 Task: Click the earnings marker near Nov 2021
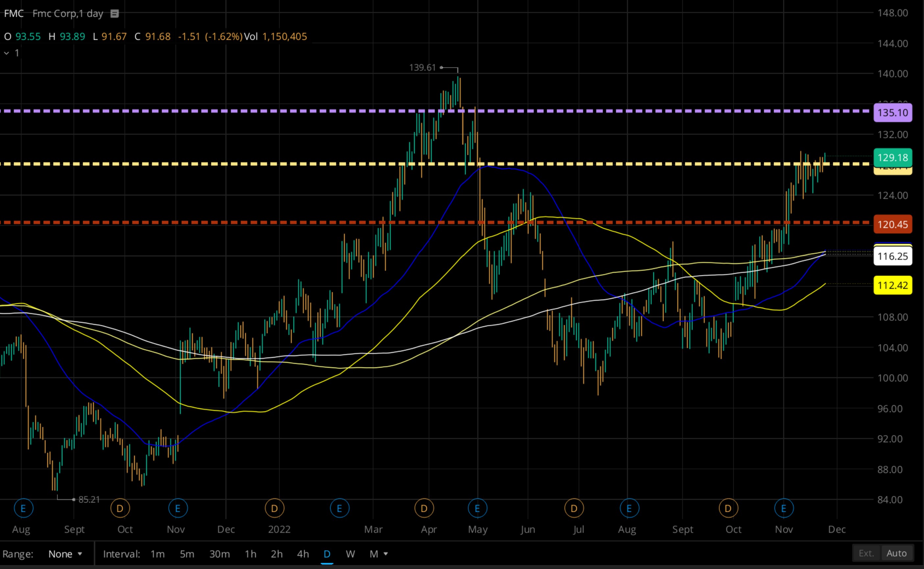pos(178,508)
